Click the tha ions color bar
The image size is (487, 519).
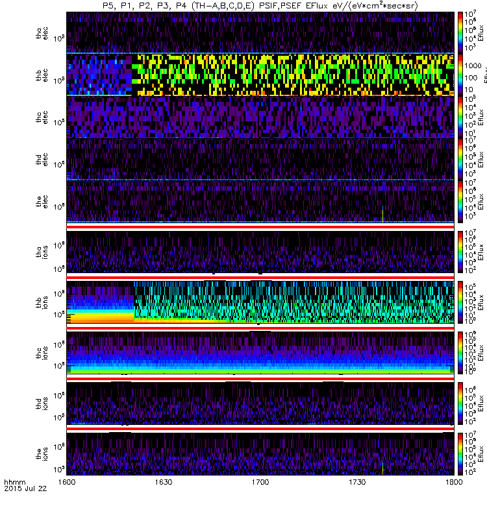tap(460, 252)
